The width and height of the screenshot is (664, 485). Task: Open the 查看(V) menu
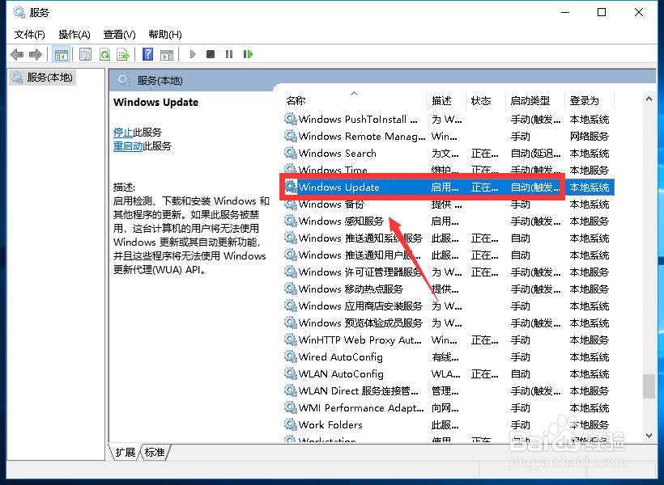click(x=119, y=34)
